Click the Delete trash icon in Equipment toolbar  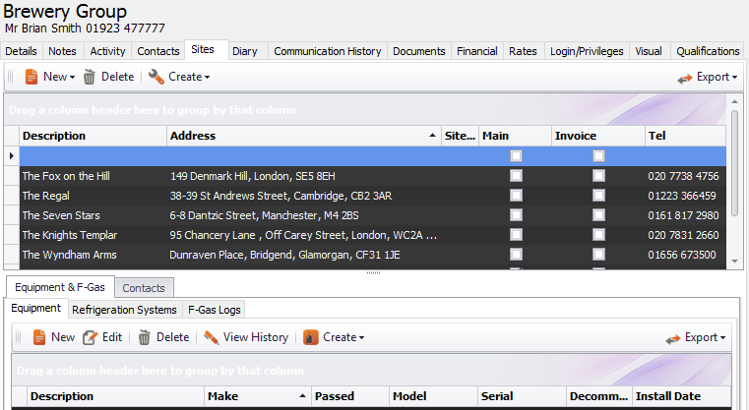point(145,337)
